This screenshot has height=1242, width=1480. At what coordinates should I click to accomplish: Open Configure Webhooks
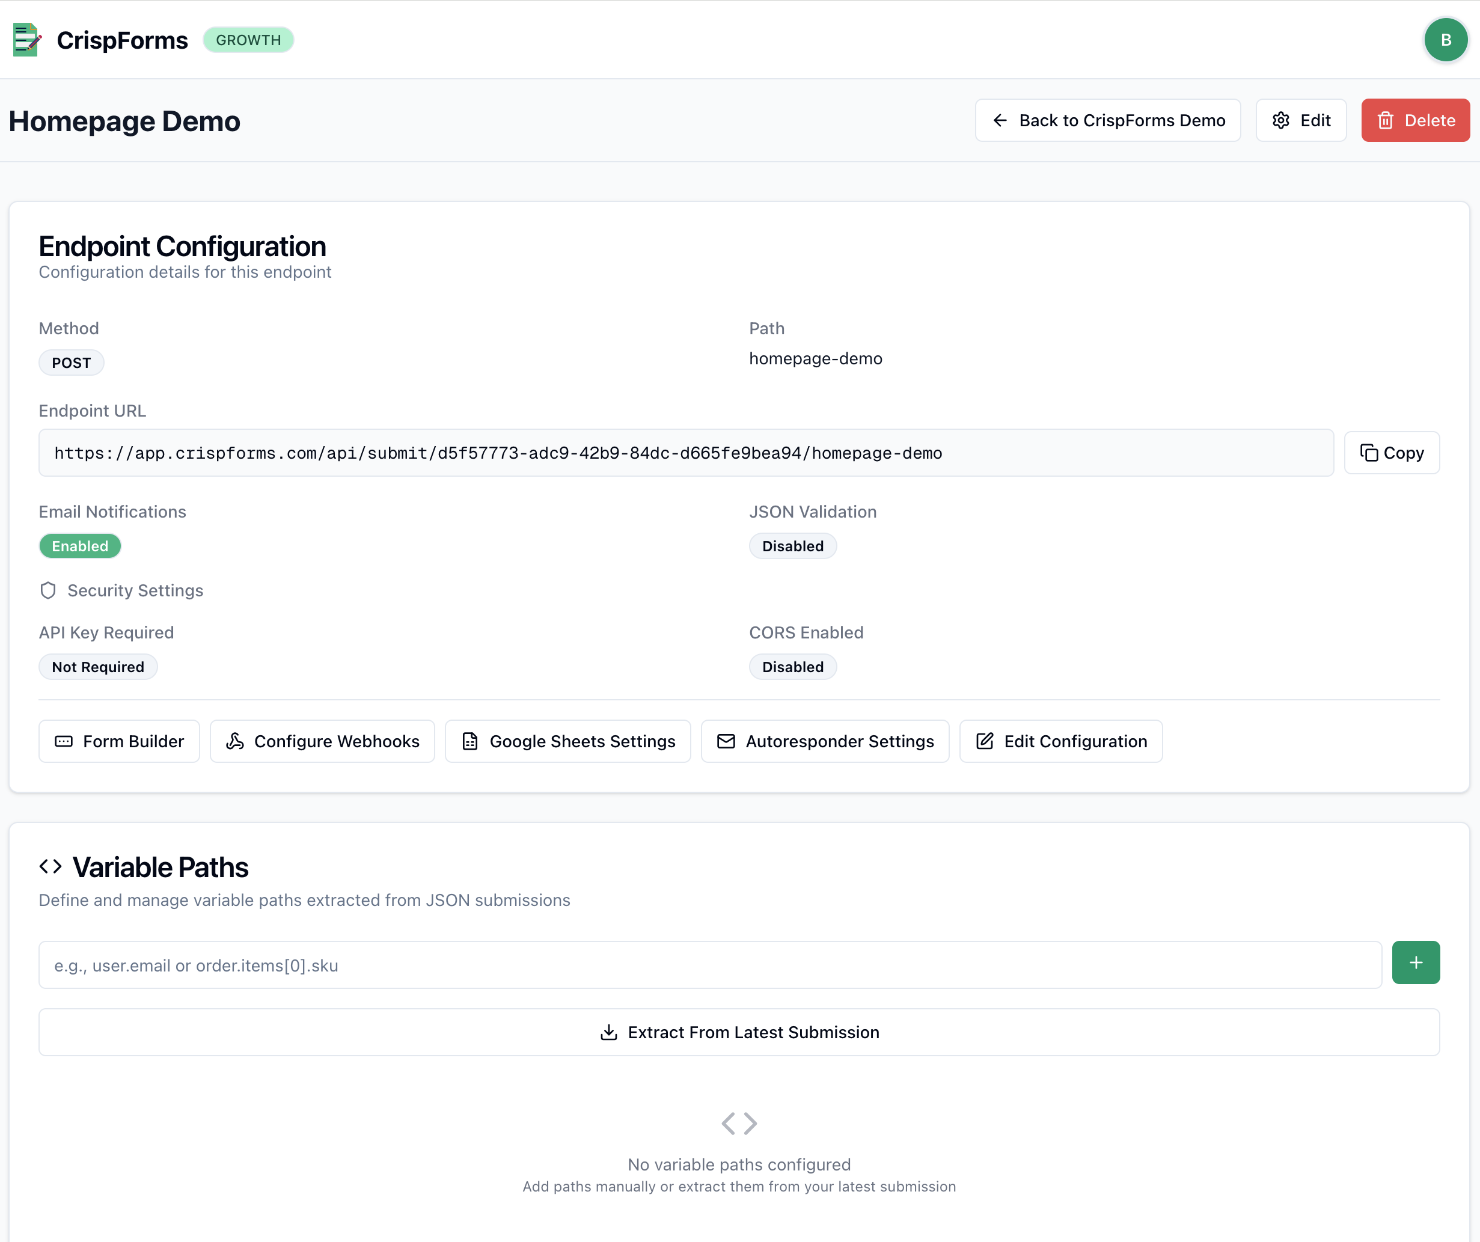click(x=322, y=742)
